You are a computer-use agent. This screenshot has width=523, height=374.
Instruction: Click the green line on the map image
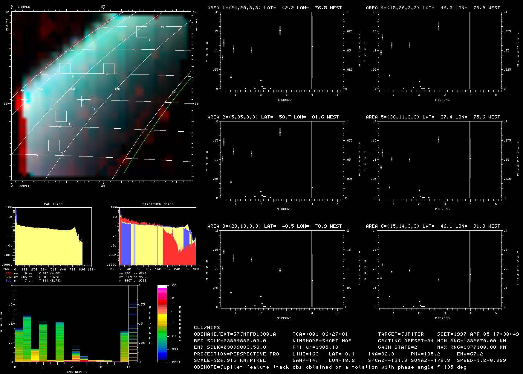pyautogui.click(x=157, y=125)
